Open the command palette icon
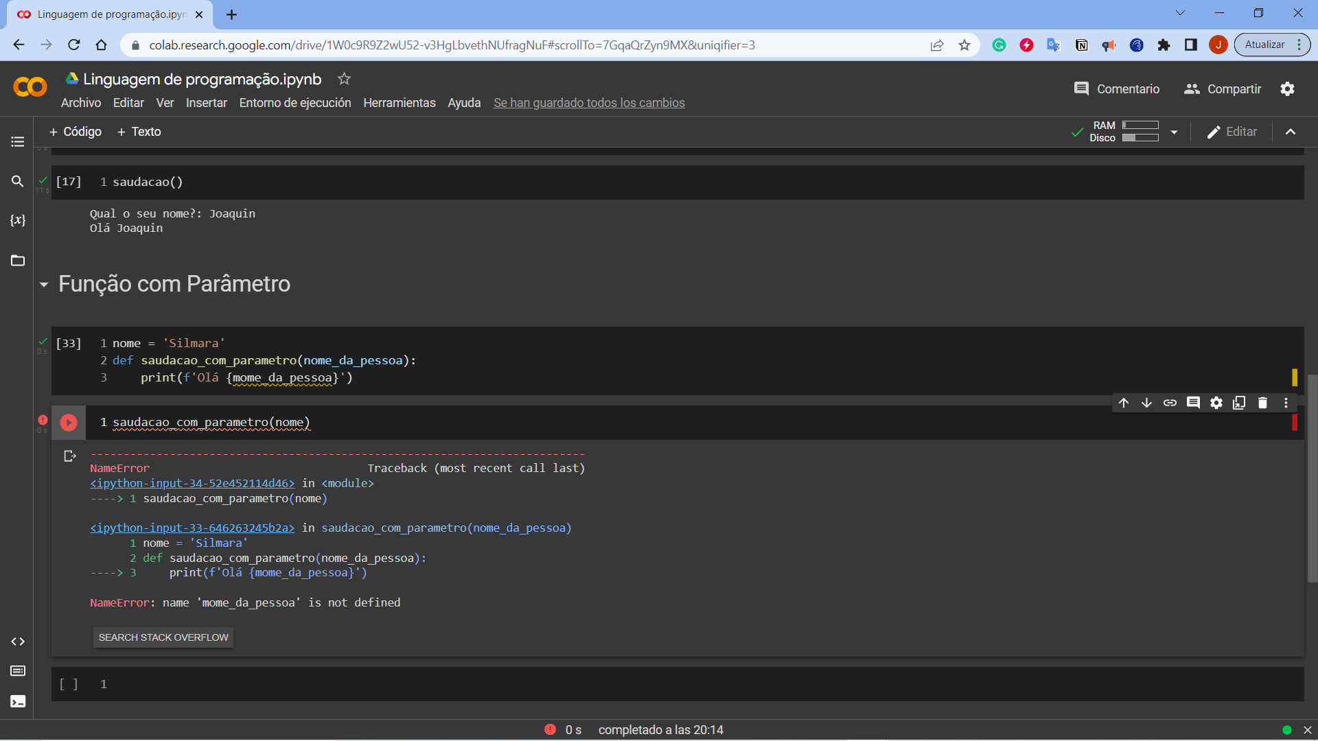 pyautogui.click(x=18, y=671)
